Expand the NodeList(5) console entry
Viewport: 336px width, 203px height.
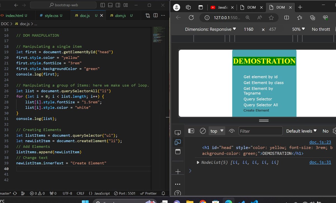click(198, 162)
